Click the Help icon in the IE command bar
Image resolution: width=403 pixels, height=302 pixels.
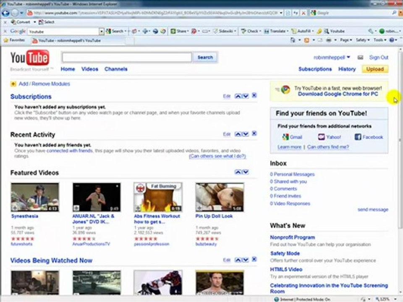(x=391, y=40)
